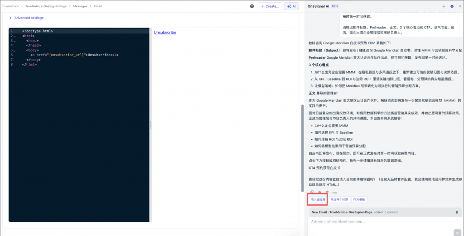Click the 正文 尊敬的管理者 line
This screenshot has height=236, width=464.
323,93
